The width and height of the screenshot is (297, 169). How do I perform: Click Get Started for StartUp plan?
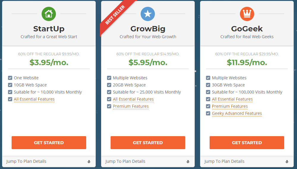click(x=49, y=143)
